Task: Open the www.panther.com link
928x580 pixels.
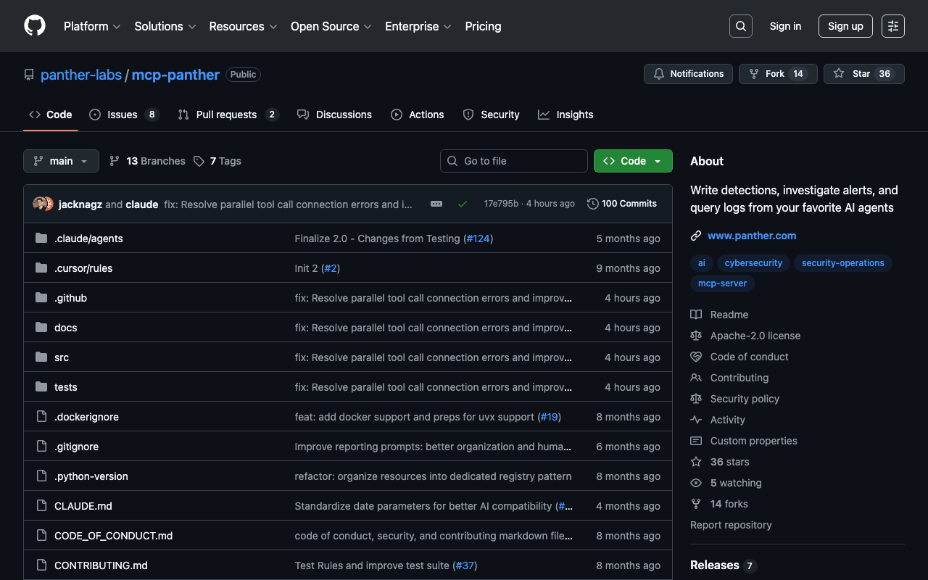Action: [x=751, y=236]
